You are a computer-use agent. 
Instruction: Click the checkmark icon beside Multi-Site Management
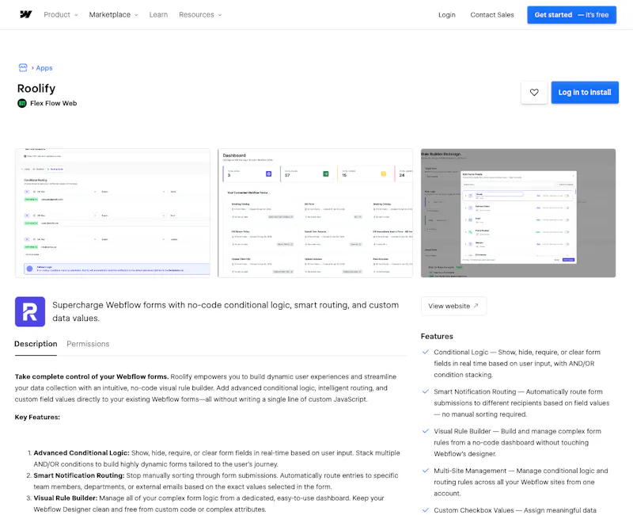pos(426,471)
